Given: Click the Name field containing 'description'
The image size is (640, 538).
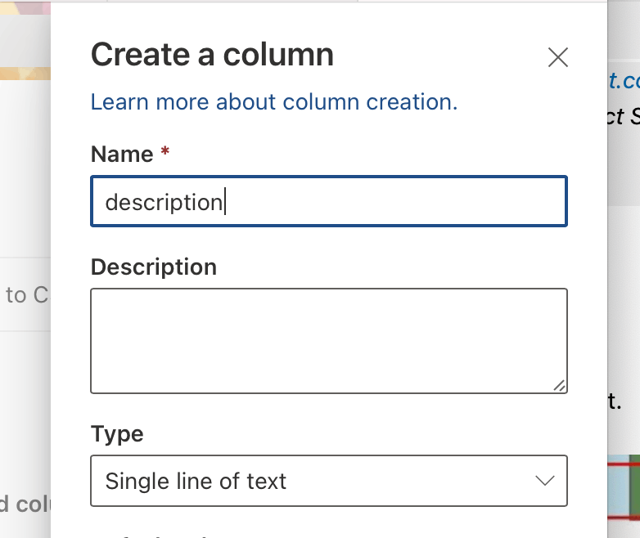Looking at the screenshot, I should pyautogui.click(x=327, y=201).
